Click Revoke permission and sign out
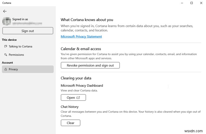This screenshot has height=134, width=206. point(90,65)
